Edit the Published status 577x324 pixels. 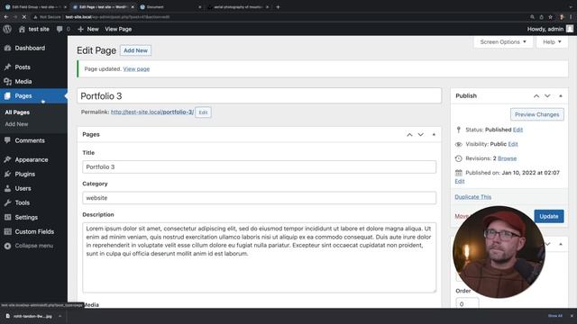coord(517,130)
